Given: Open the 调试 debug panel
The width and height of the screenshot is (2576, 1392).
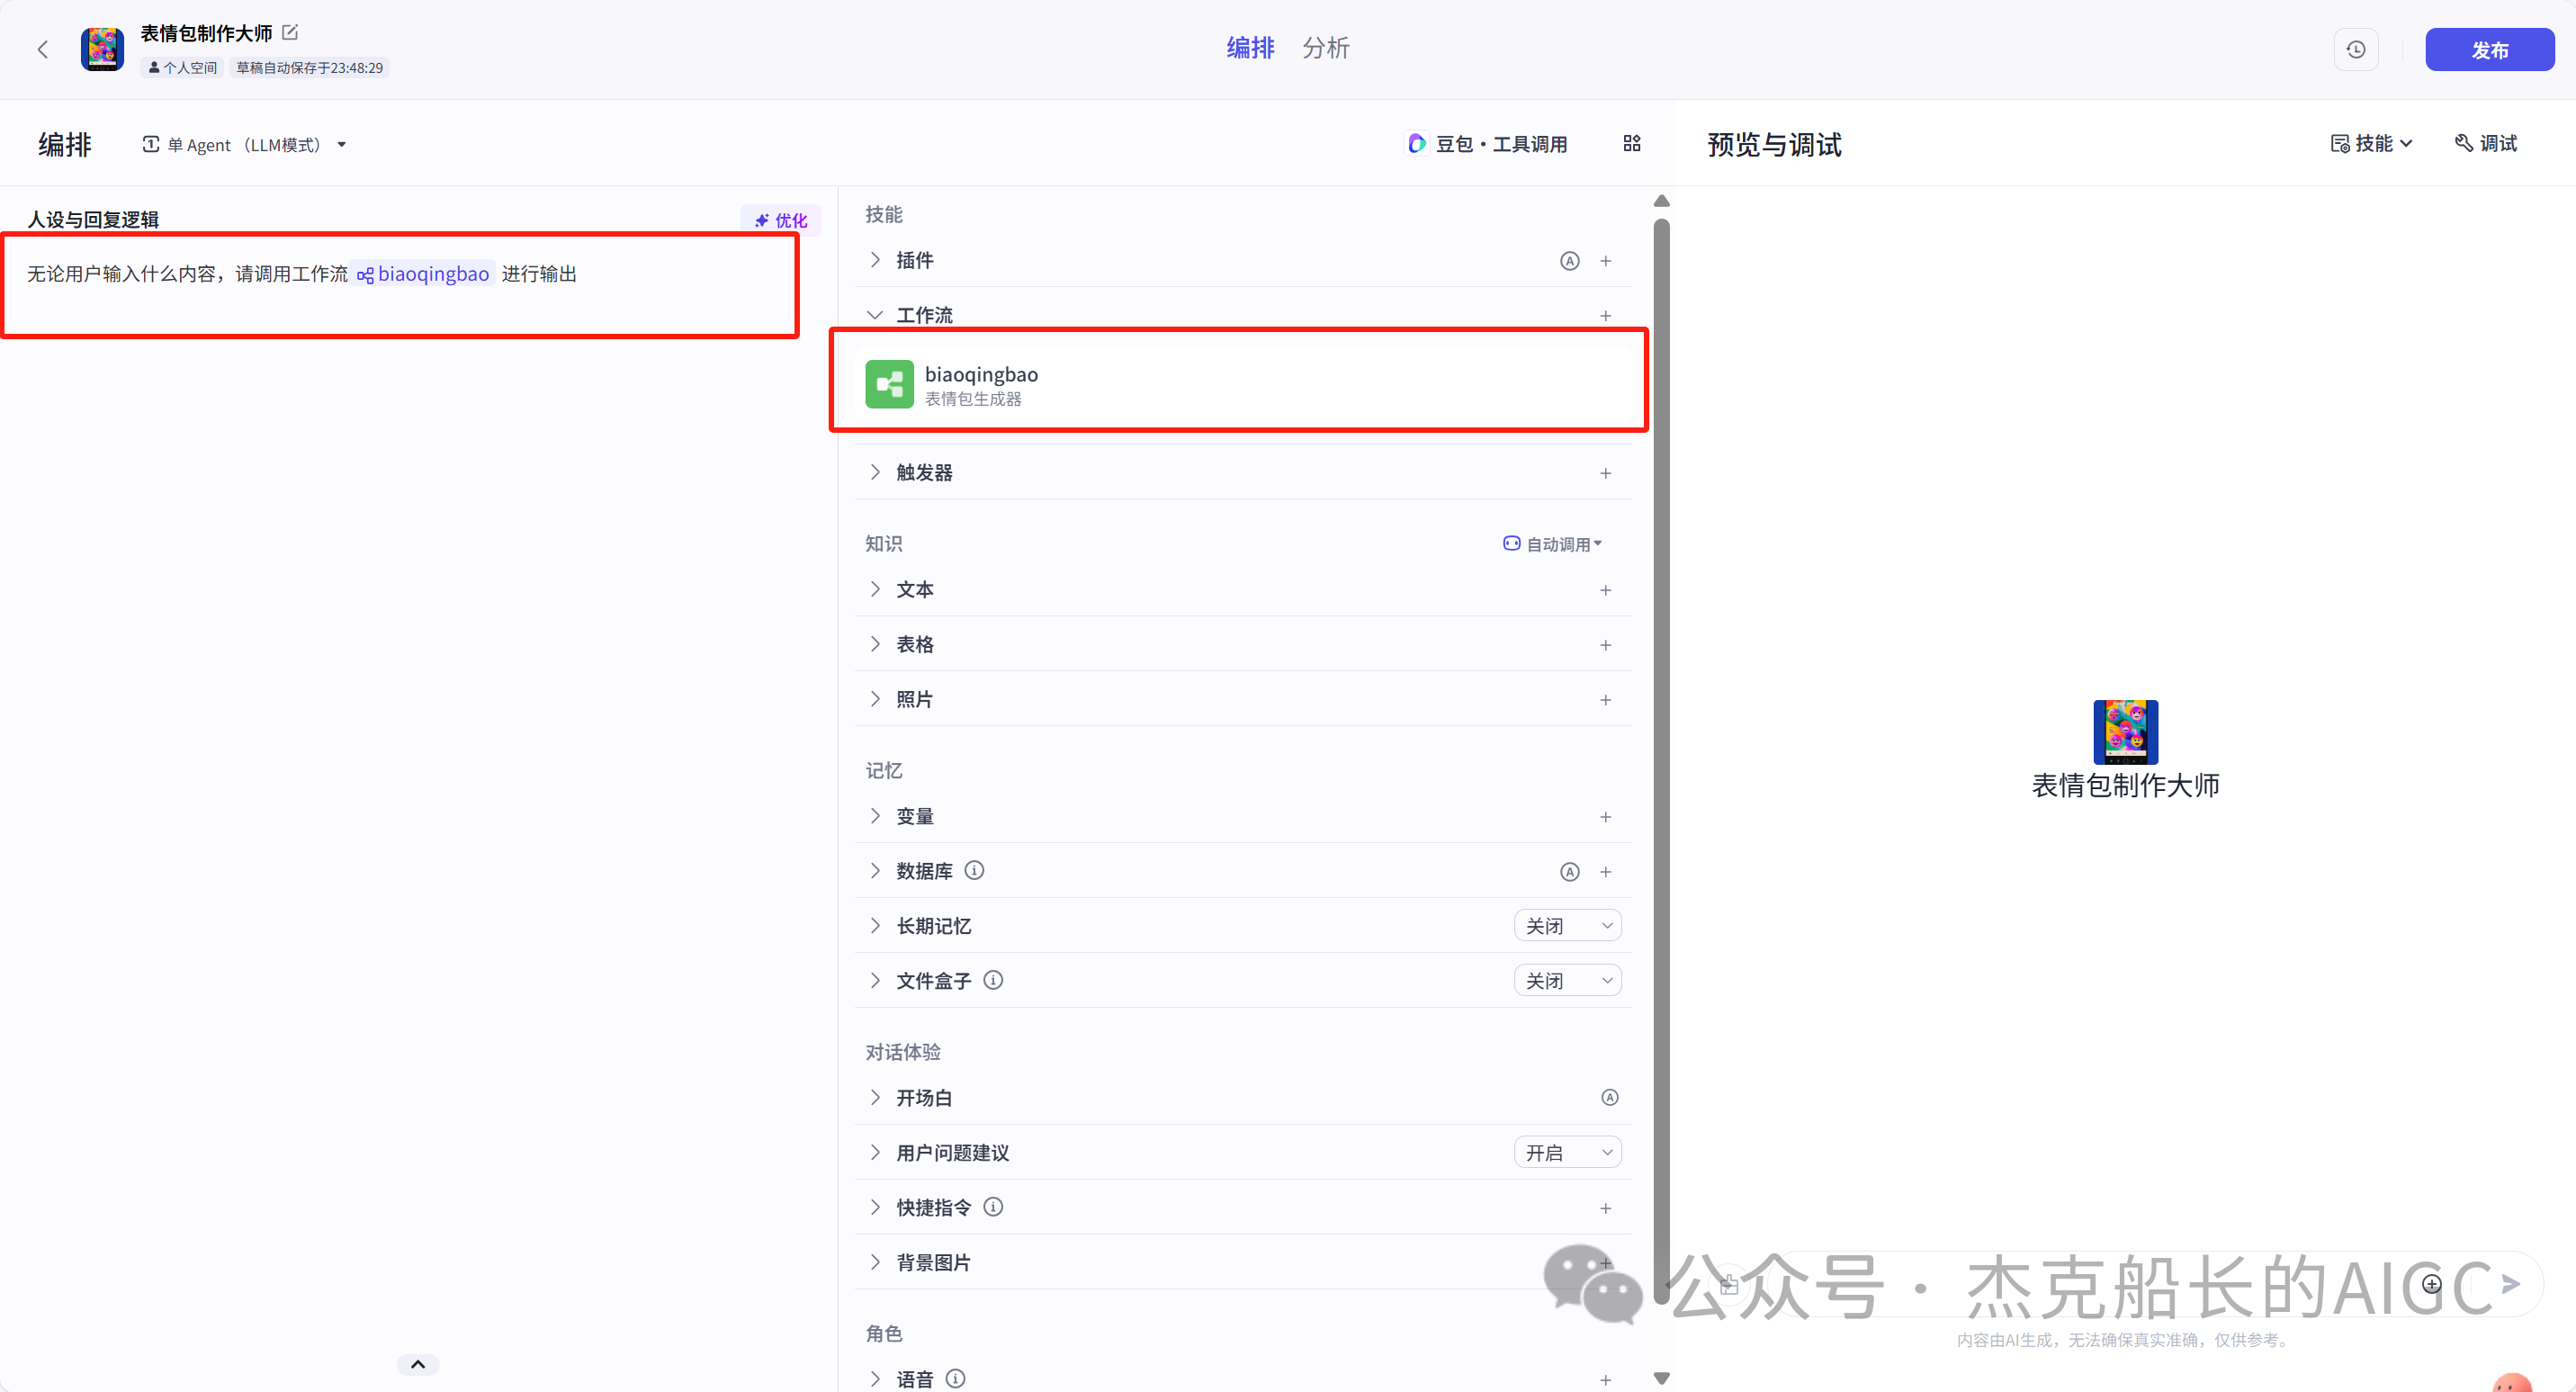Looking at the screenshot, I should (2487, 143).
